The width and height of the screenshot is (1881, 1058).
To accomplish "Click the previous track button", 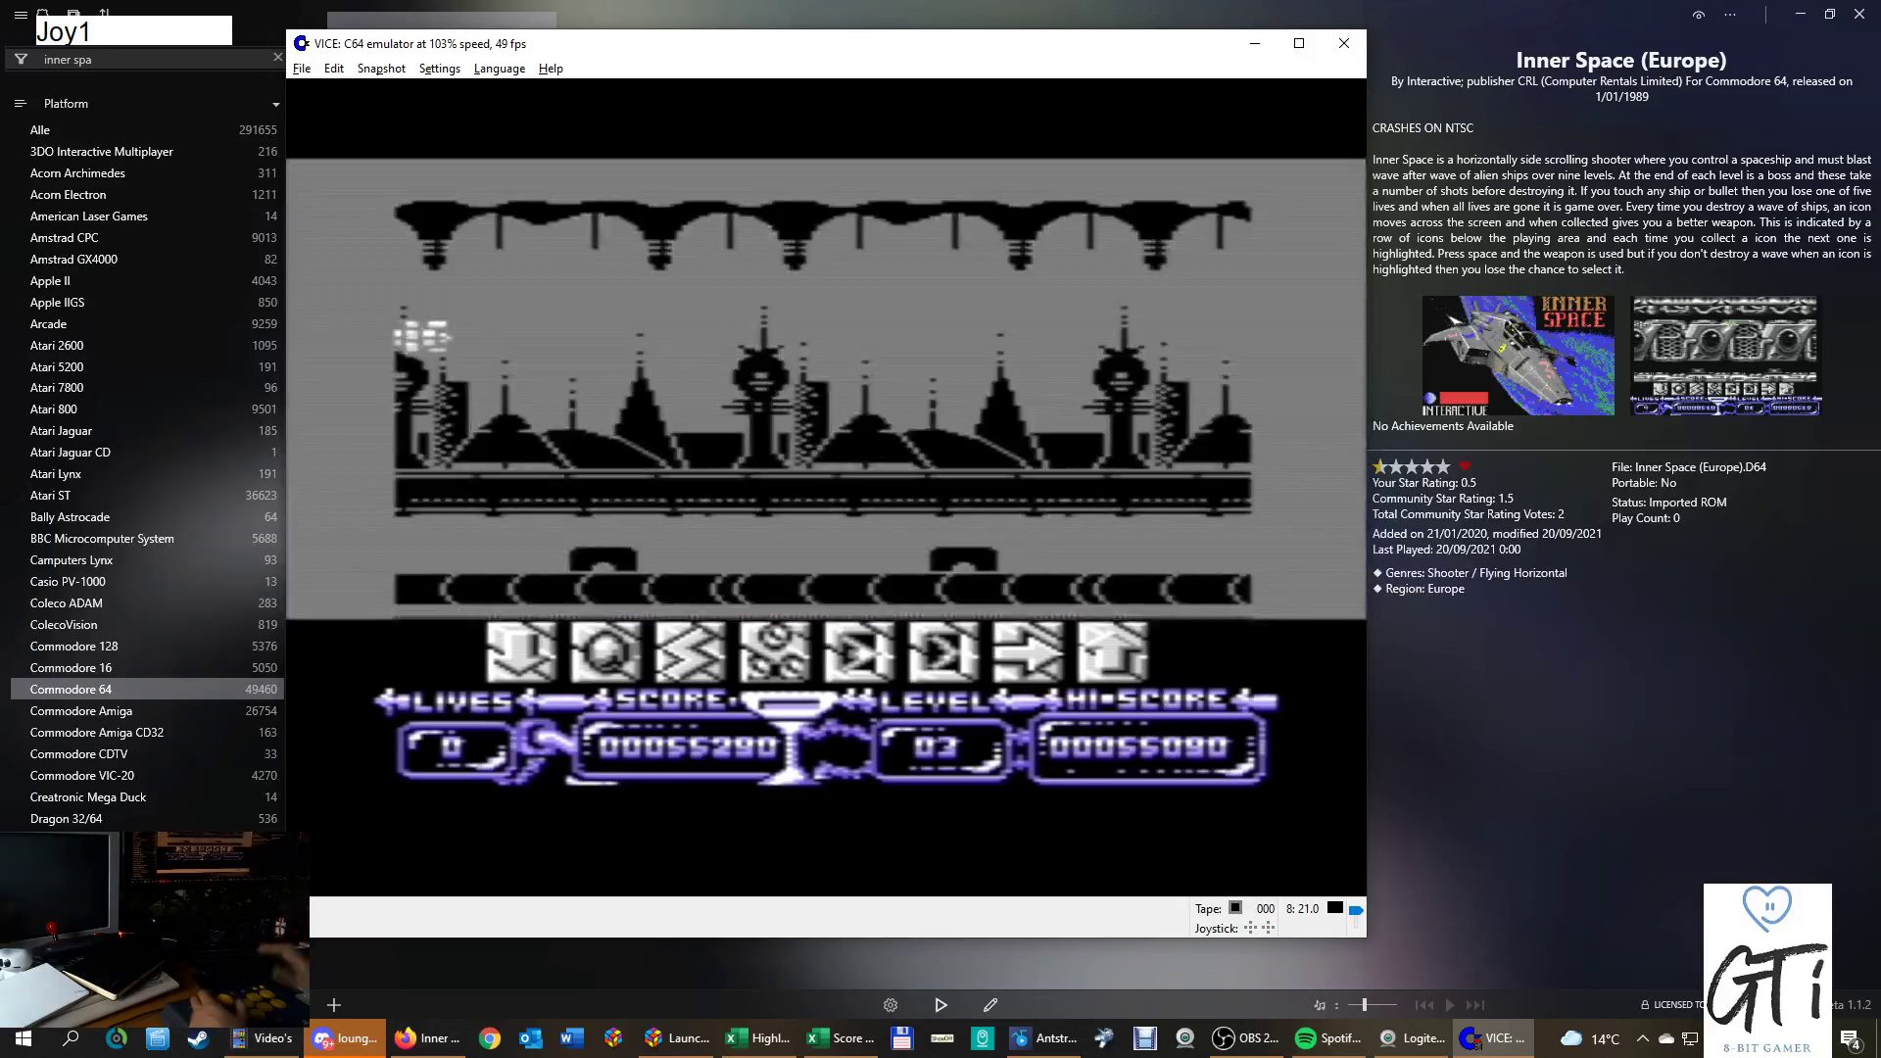I will (x=1424, y=1005).
